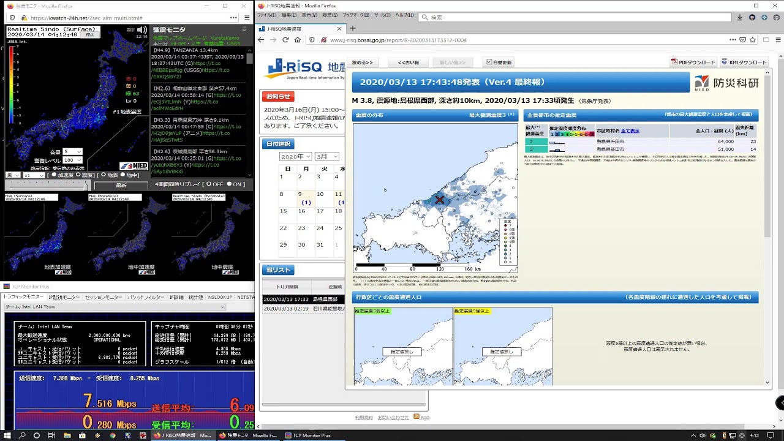Click the replay time slider
This screenshot has height=441, width=784.
tap(46, 184)
